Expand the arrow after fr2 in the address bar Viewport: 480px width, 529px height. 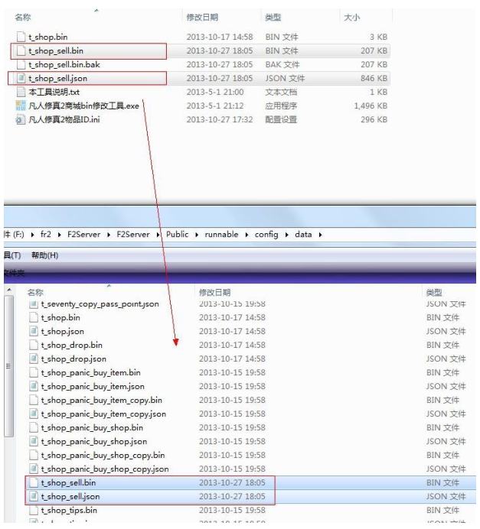60,235
